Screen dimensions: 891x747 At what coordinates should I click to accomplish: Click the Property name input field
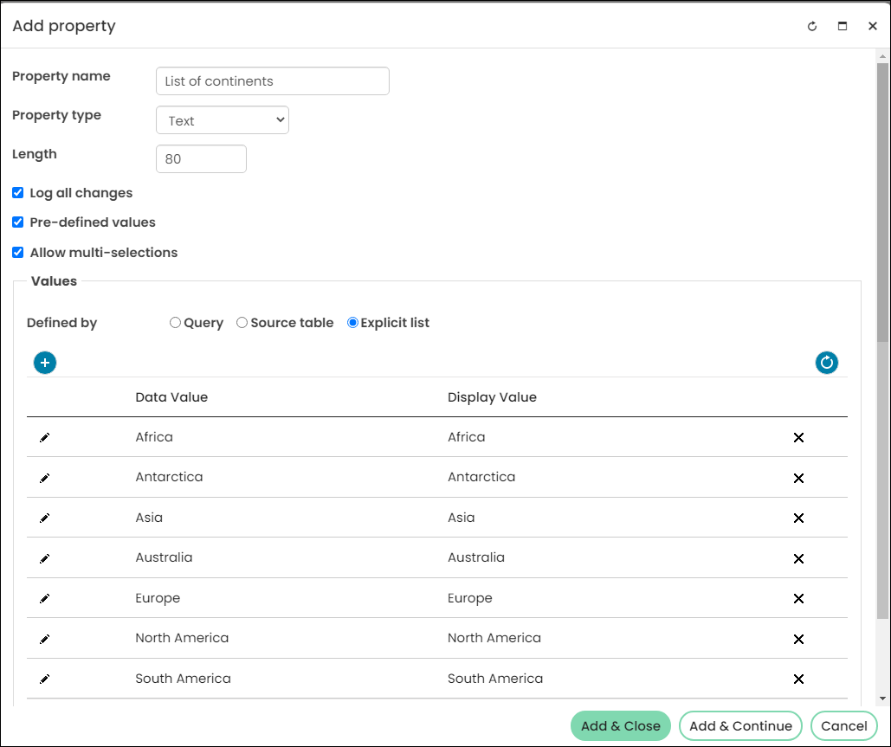pos(273,81)
